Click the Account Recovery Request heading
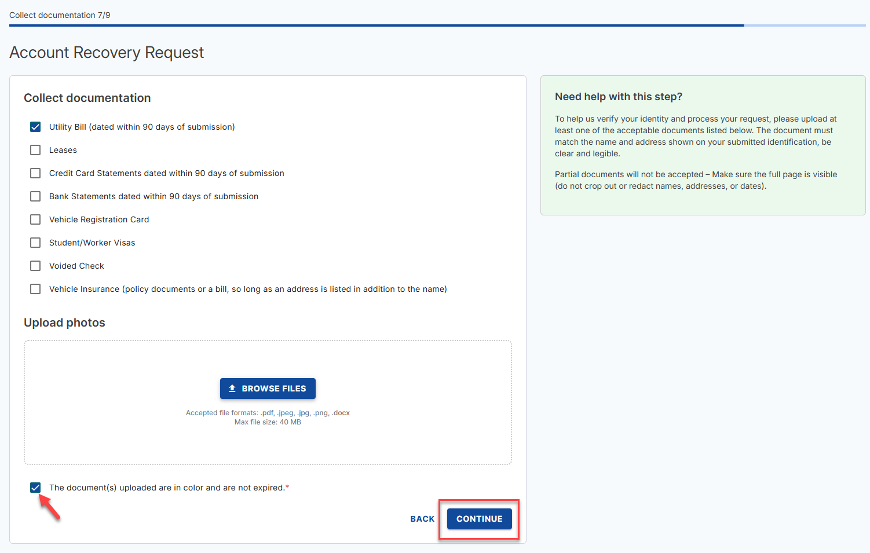Image resolution: width=870 pixels, height=553 pixels. point(107,52)
